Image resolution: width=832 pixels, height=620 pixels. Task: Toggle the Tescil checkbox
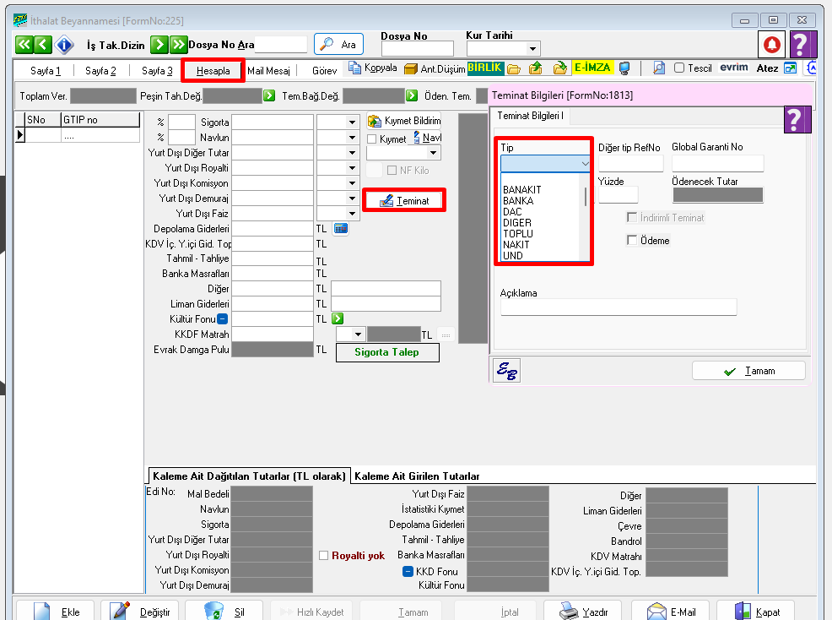tap(678, 68)
